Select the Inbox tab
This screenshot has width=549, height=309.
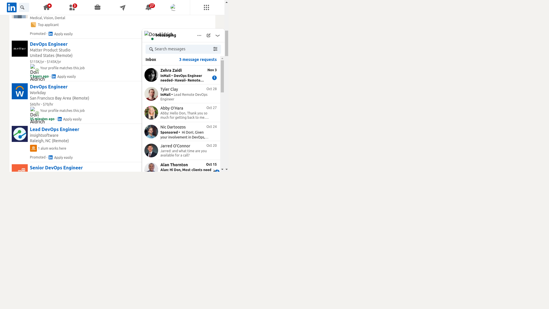151,60
